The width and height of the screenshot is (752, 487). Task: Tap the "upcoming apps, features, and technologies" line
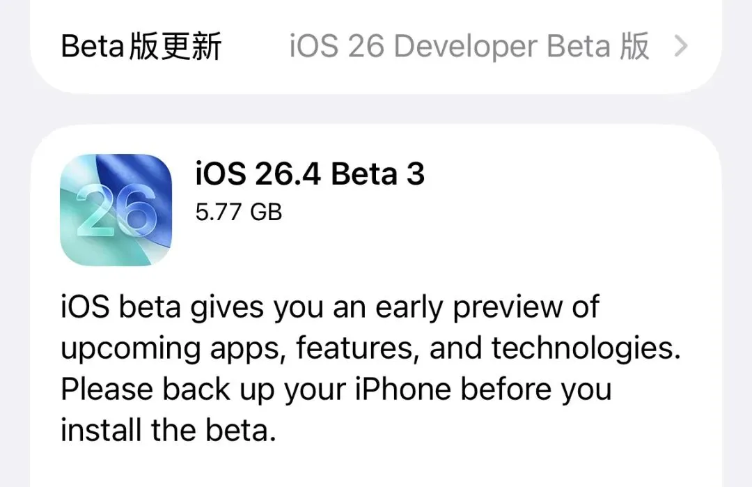click(x=370, y=348)
